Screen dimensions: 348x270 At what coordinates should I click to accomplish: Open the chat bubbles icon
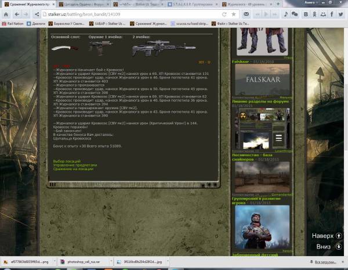coord(295,15)
